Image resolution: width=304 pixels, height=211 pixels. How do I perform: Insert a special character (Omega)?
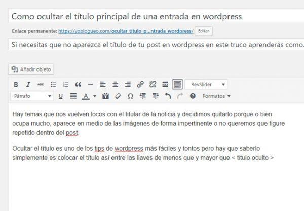pyautogui.click(x=130, y=96)
